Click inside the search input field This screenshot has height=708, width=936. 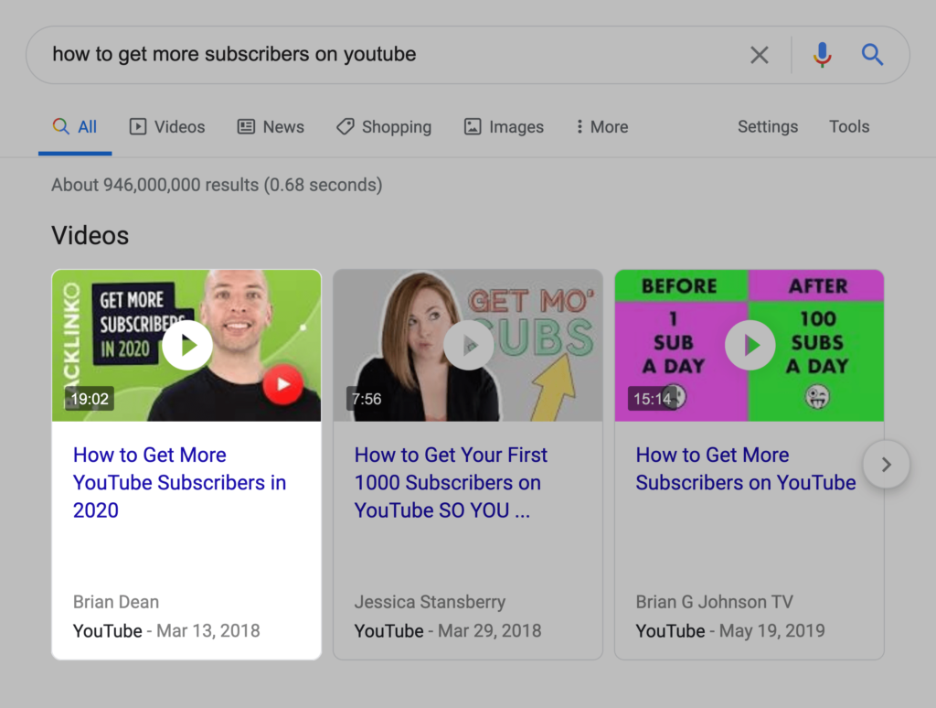coord(366,55)
